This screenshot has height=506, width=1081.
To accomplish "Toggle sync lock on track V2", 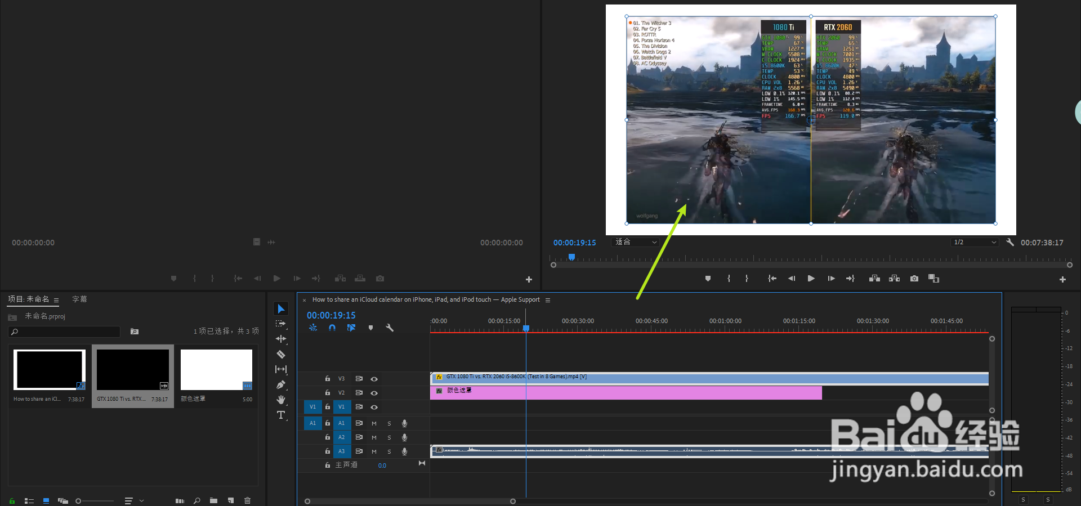I will click(359, 393).
